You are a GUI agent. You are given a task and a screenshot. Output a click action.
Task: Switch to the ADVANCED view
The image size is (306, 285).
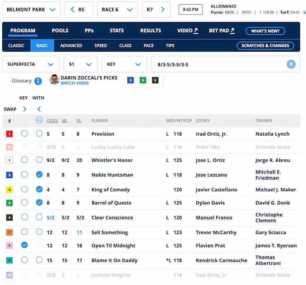pos(71,46)
